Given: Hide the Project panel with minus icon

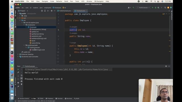Looking at the screenshot, I should tap(55, 11).
